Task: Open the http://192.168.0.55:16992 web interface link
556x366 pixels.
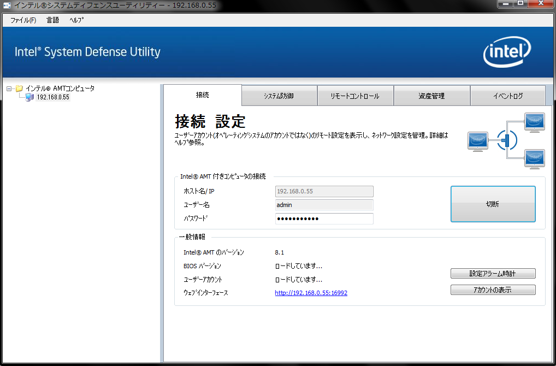Action: coord(311,293)
